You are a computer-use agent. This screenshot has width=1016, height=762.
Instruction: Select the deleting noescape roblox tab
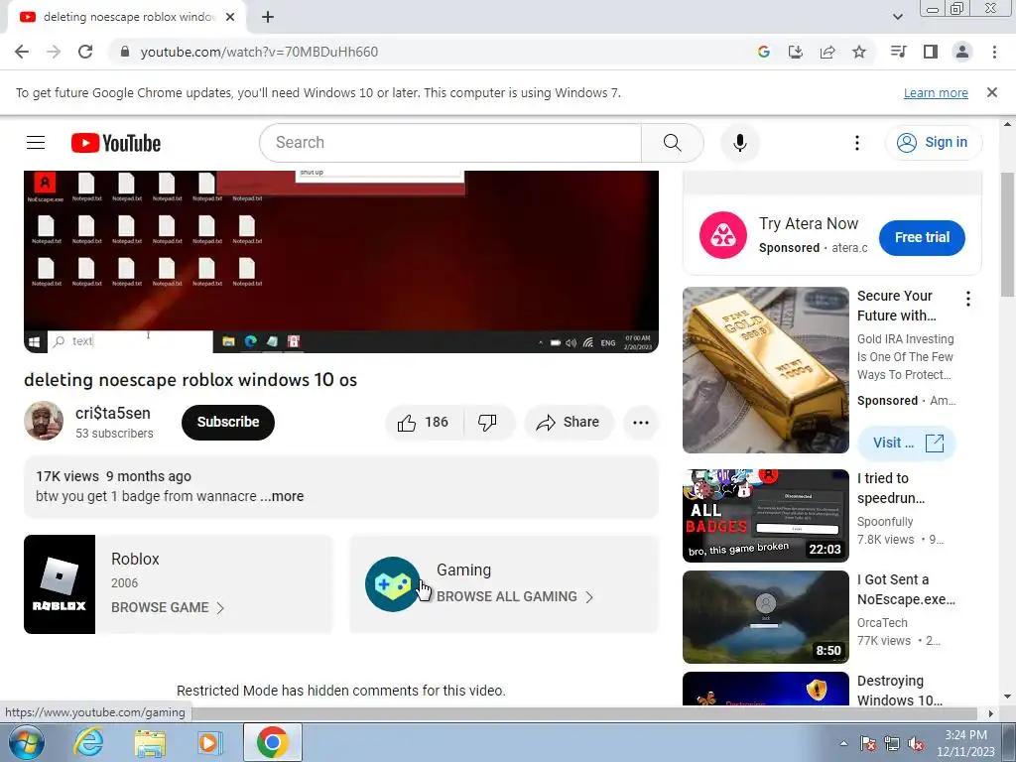pos(127,17)
